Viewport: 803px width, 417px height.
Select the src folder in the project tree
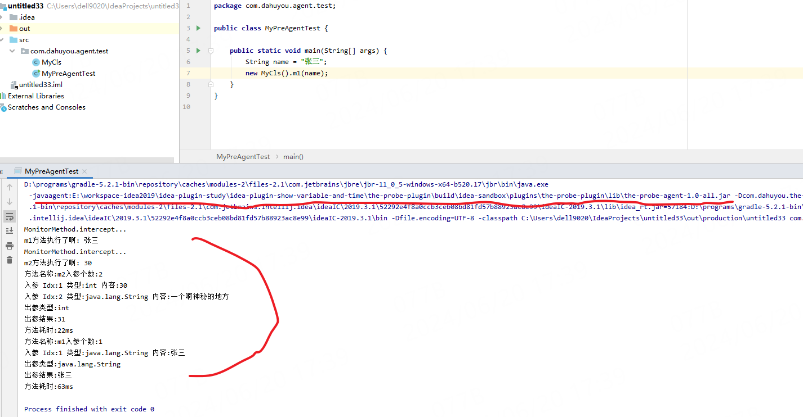(x=24, y=40)
